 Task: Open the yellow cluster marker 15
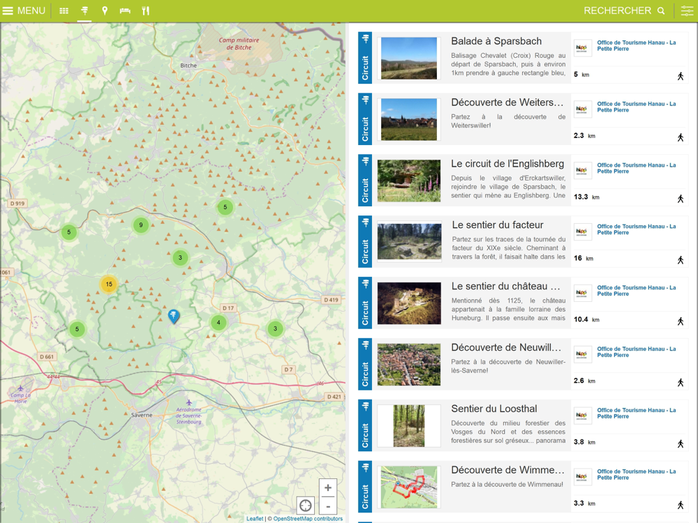[109, 285]
